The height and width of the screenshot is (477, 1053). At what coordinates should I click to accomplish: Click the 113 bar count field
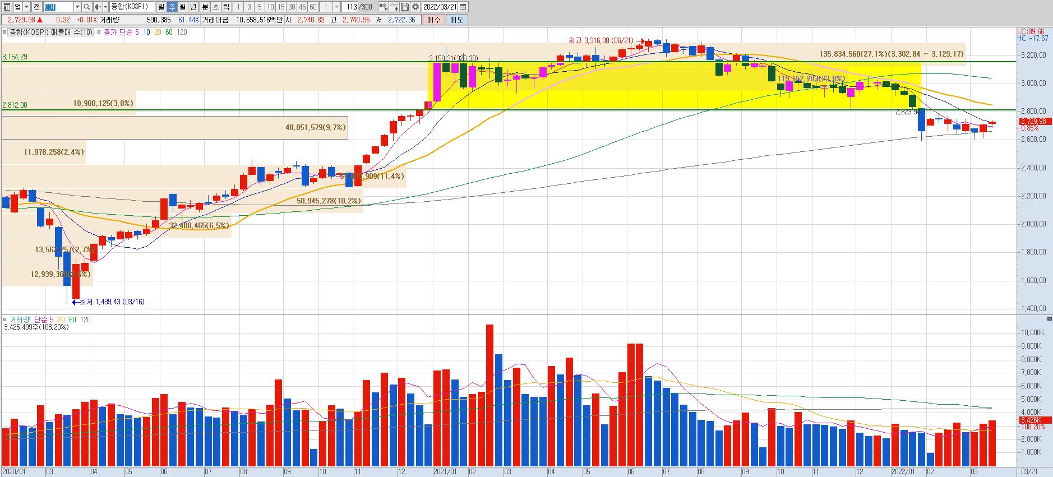point(351,7)
